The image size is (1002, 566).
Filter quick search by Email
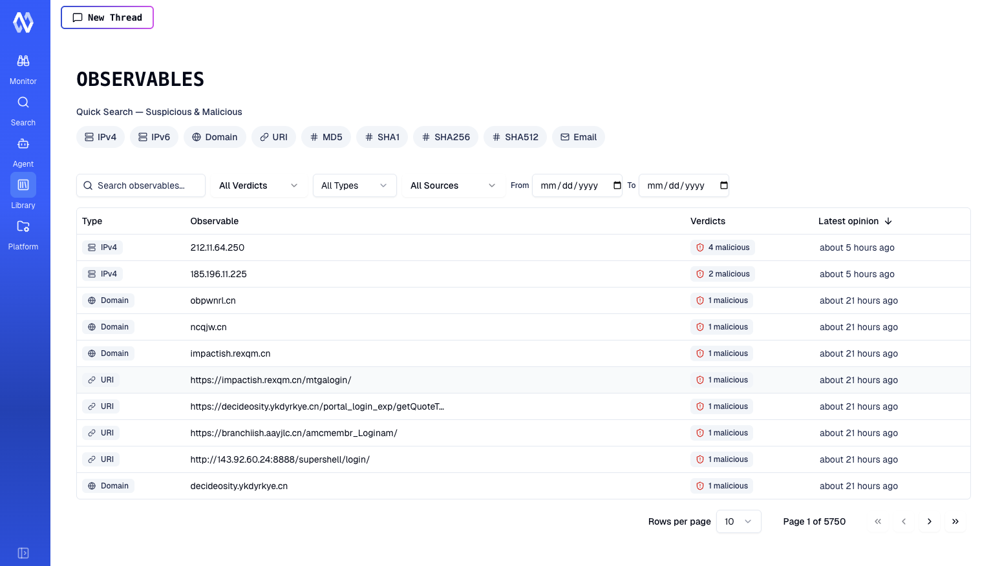point(579,137)
